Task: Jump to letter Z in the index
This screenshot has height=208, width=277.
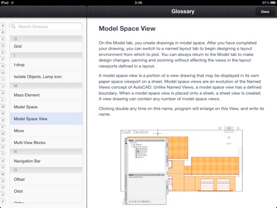Action: pyautogui.click(x=3, y=195)
